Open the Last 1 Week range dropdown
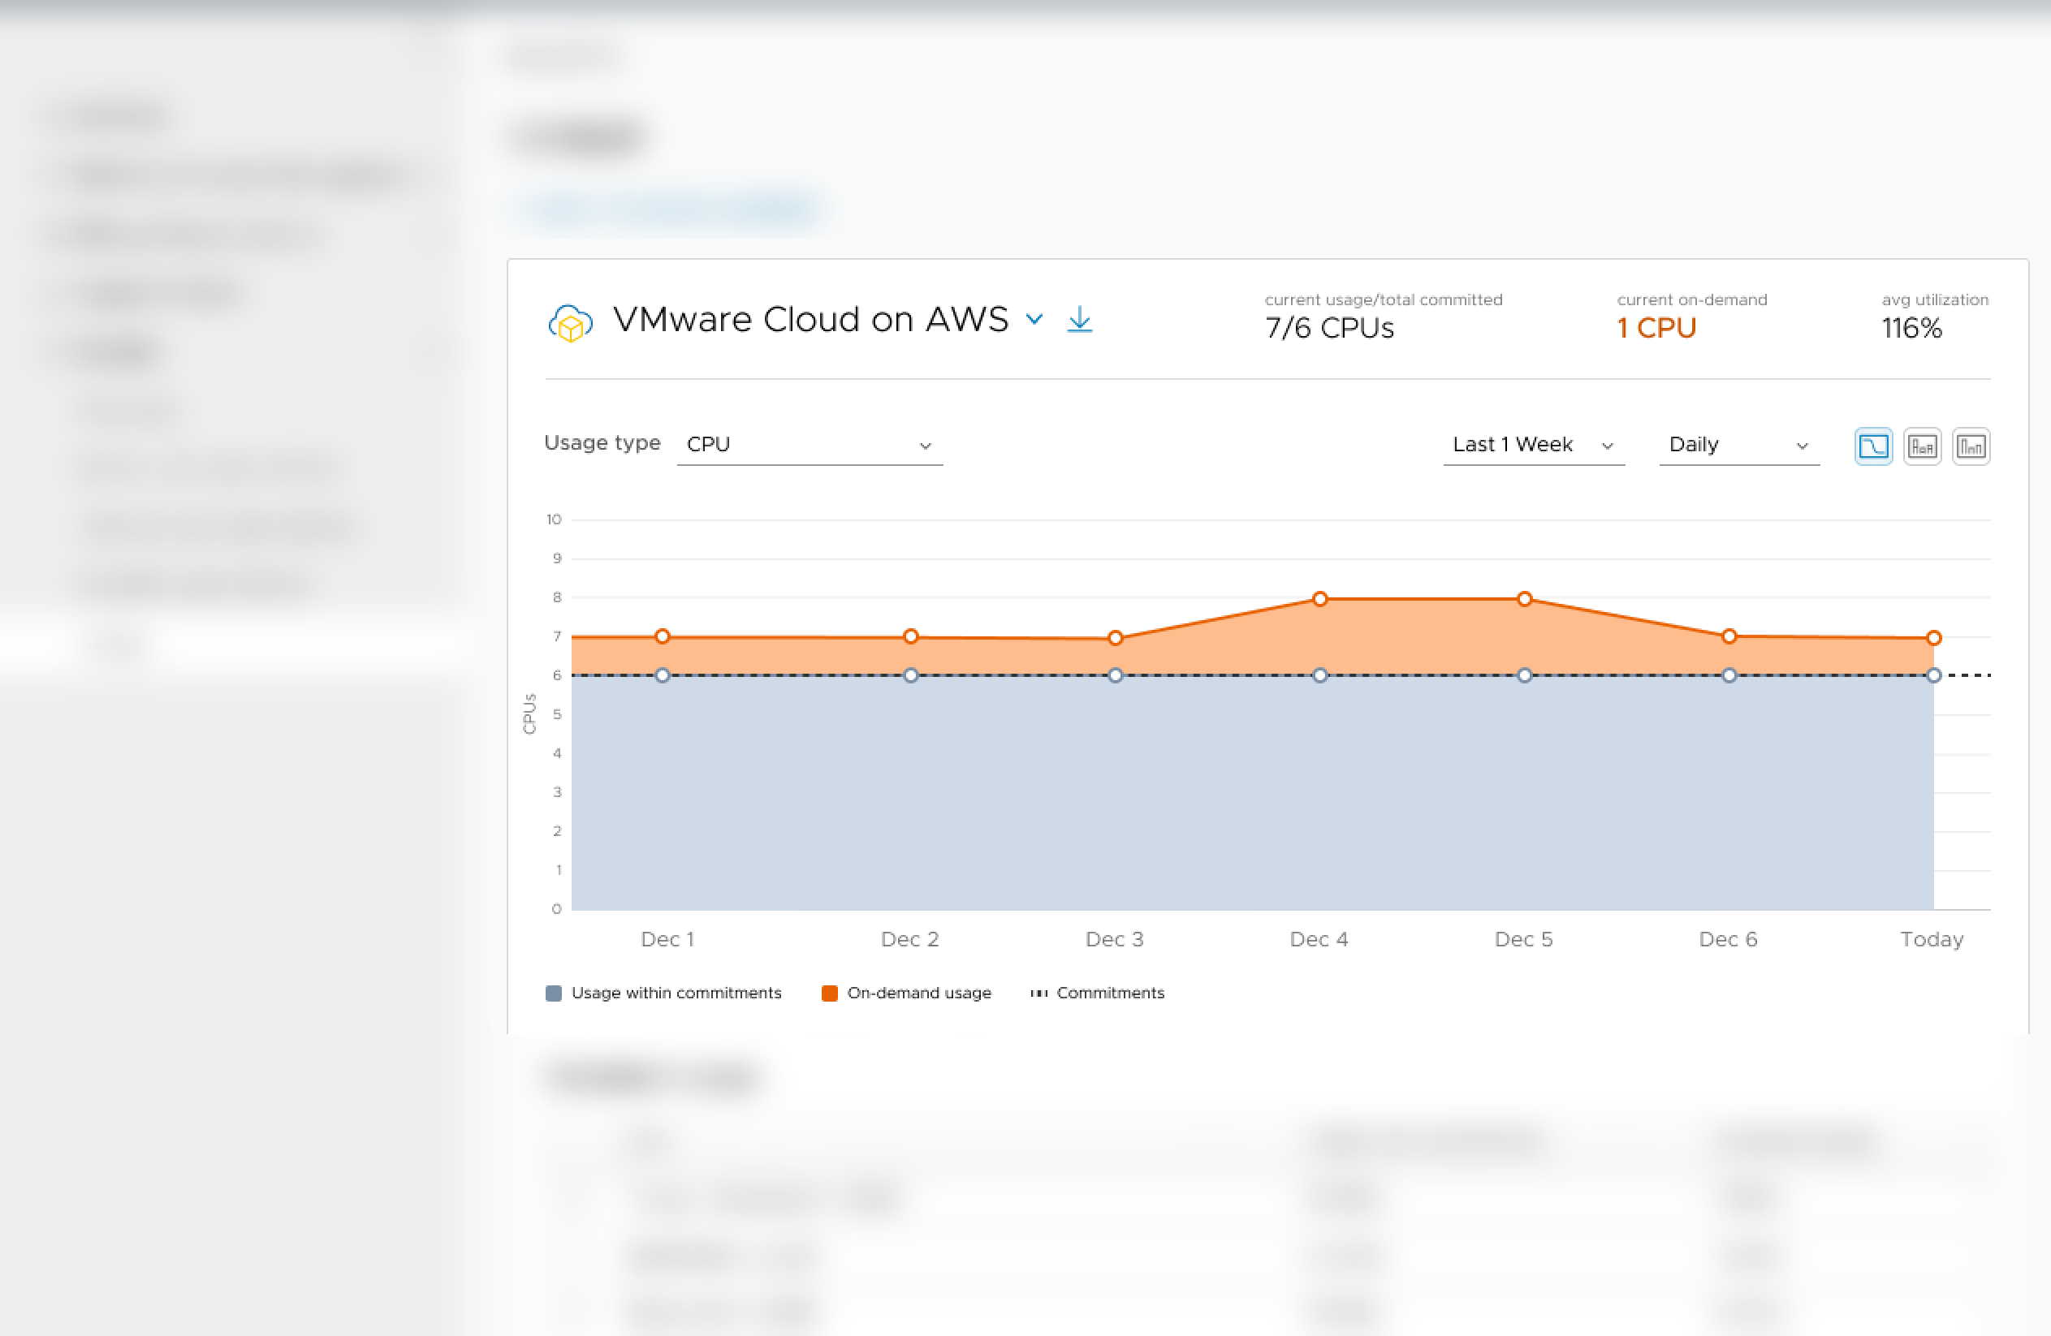 [x=1534, y=445]
